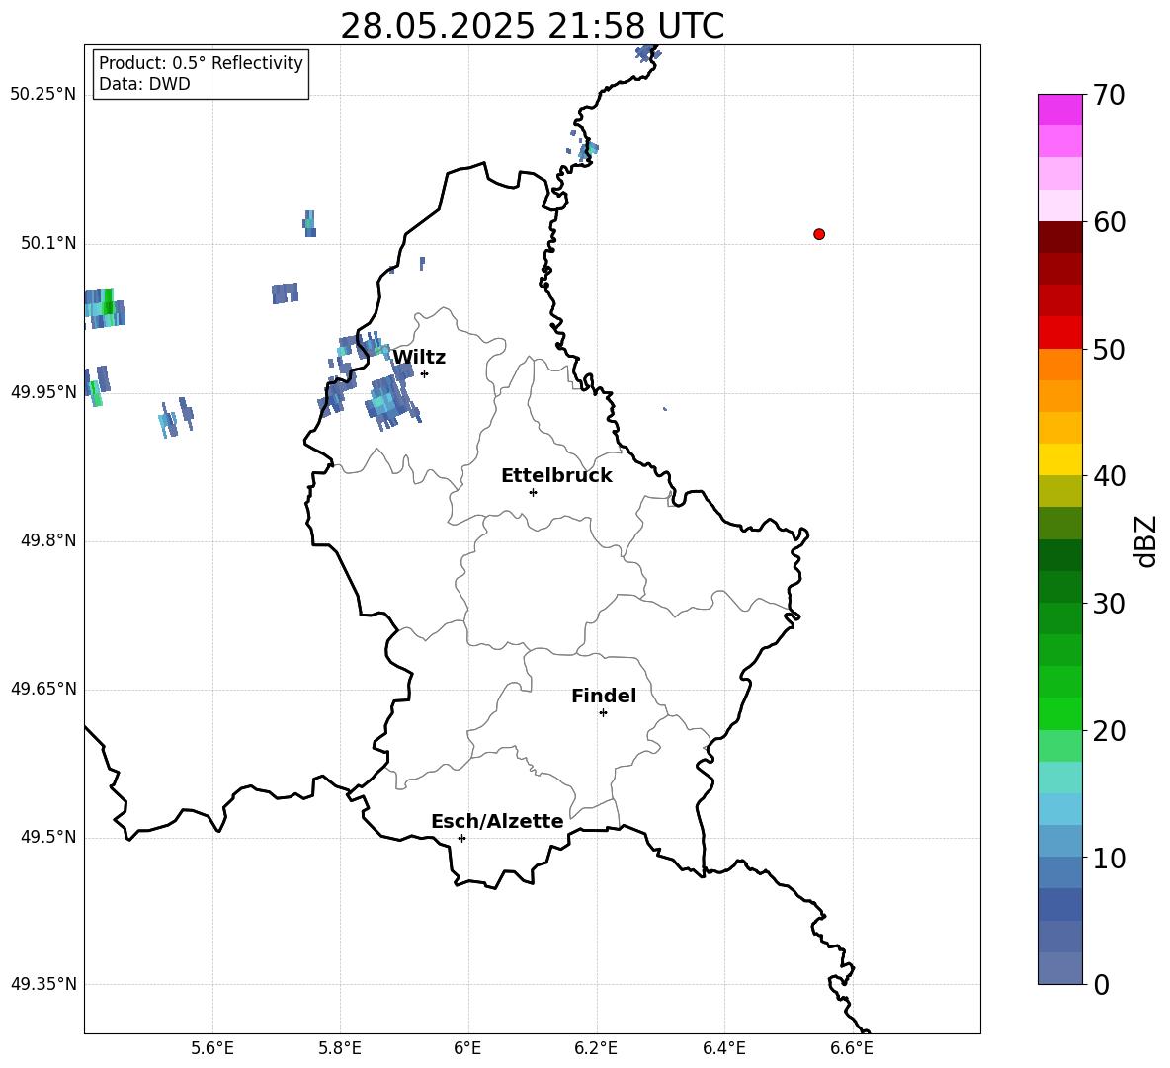Click the 49.95°N latitude label
This screenshot has width=1170, height=1068.
42,391
